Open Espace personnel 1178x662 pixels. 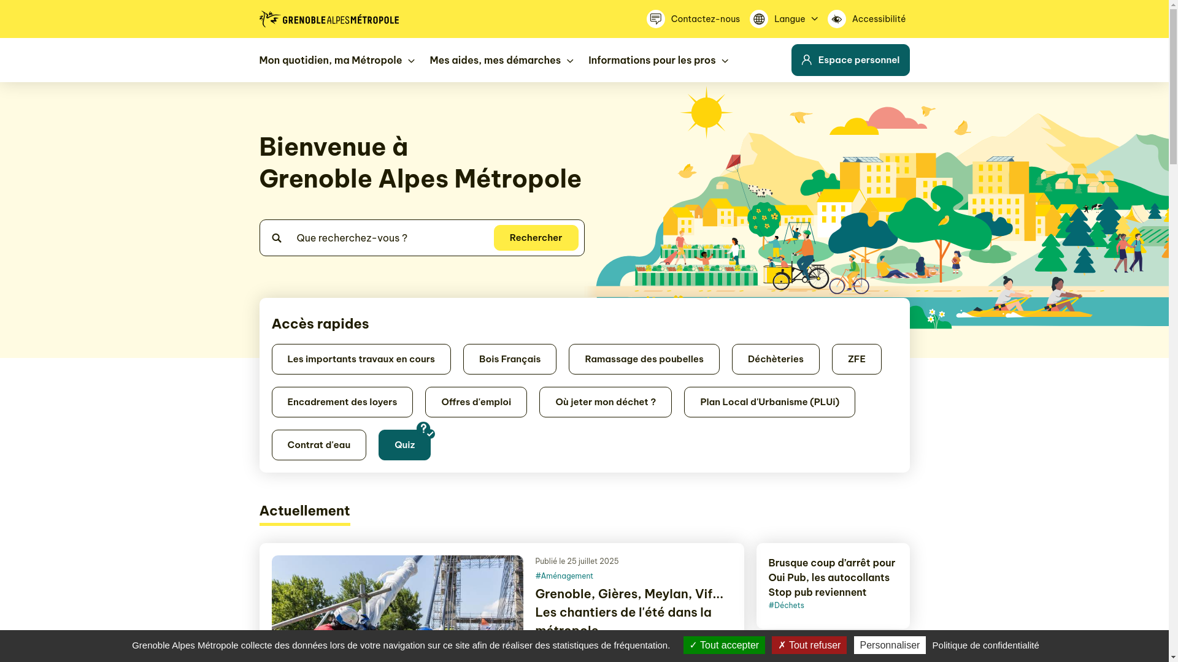coord(850,60)
